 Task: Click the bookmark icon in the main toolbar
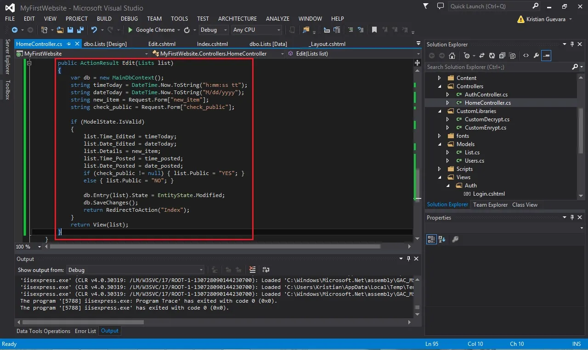pyautogui.click(x=374, y=30)
